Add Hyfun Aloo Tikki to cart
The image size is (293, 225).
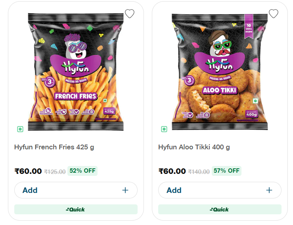(220, 190)
